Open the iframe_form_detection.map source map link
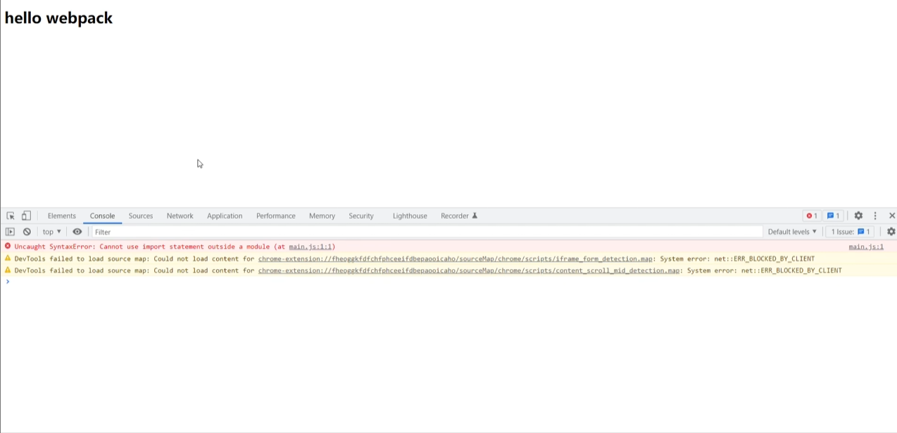 coord(455,259)
